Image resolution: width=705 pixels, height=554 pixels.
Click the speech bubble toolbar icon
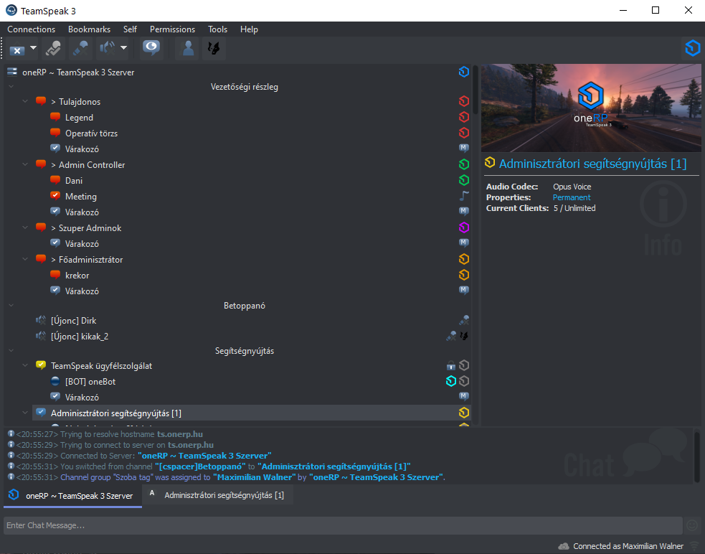[x=151, y=48]
